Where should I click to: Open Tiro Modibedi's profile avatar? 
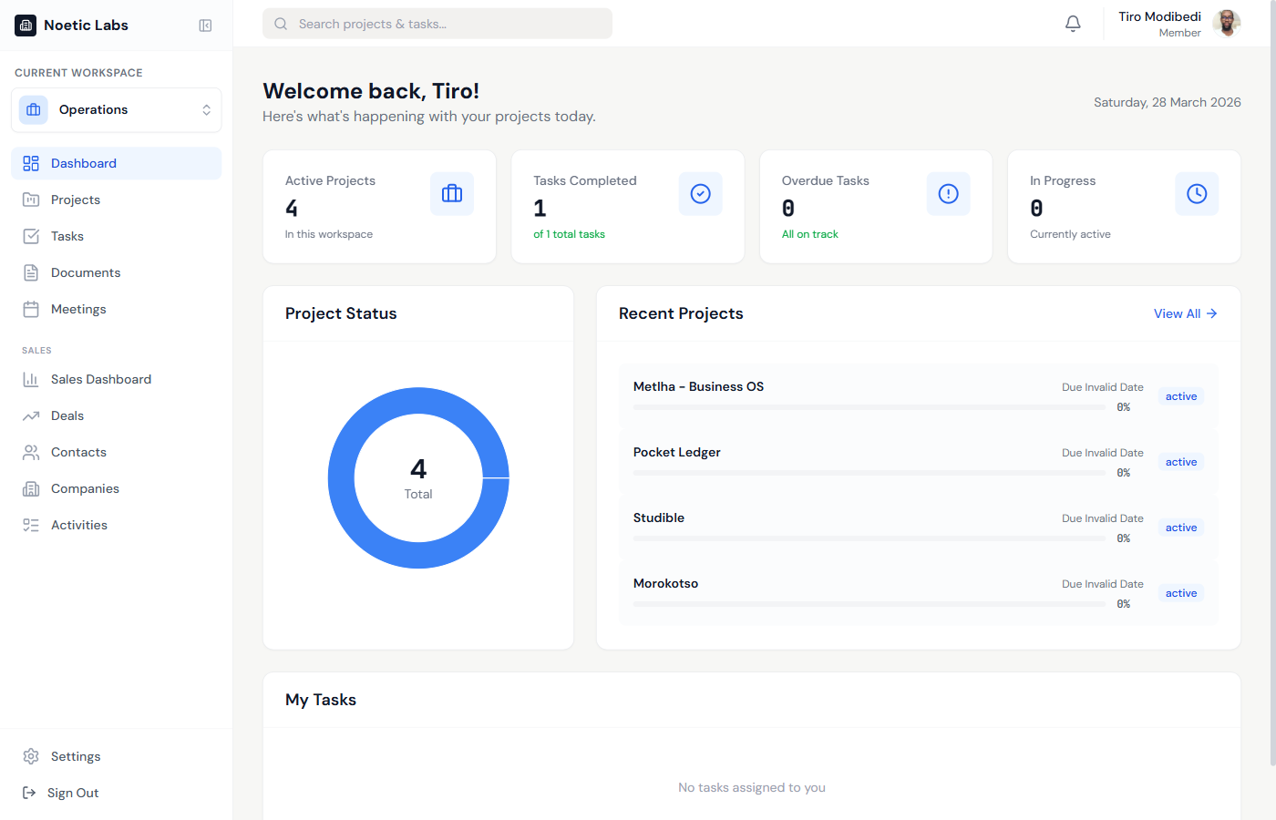click(1228, 23)
